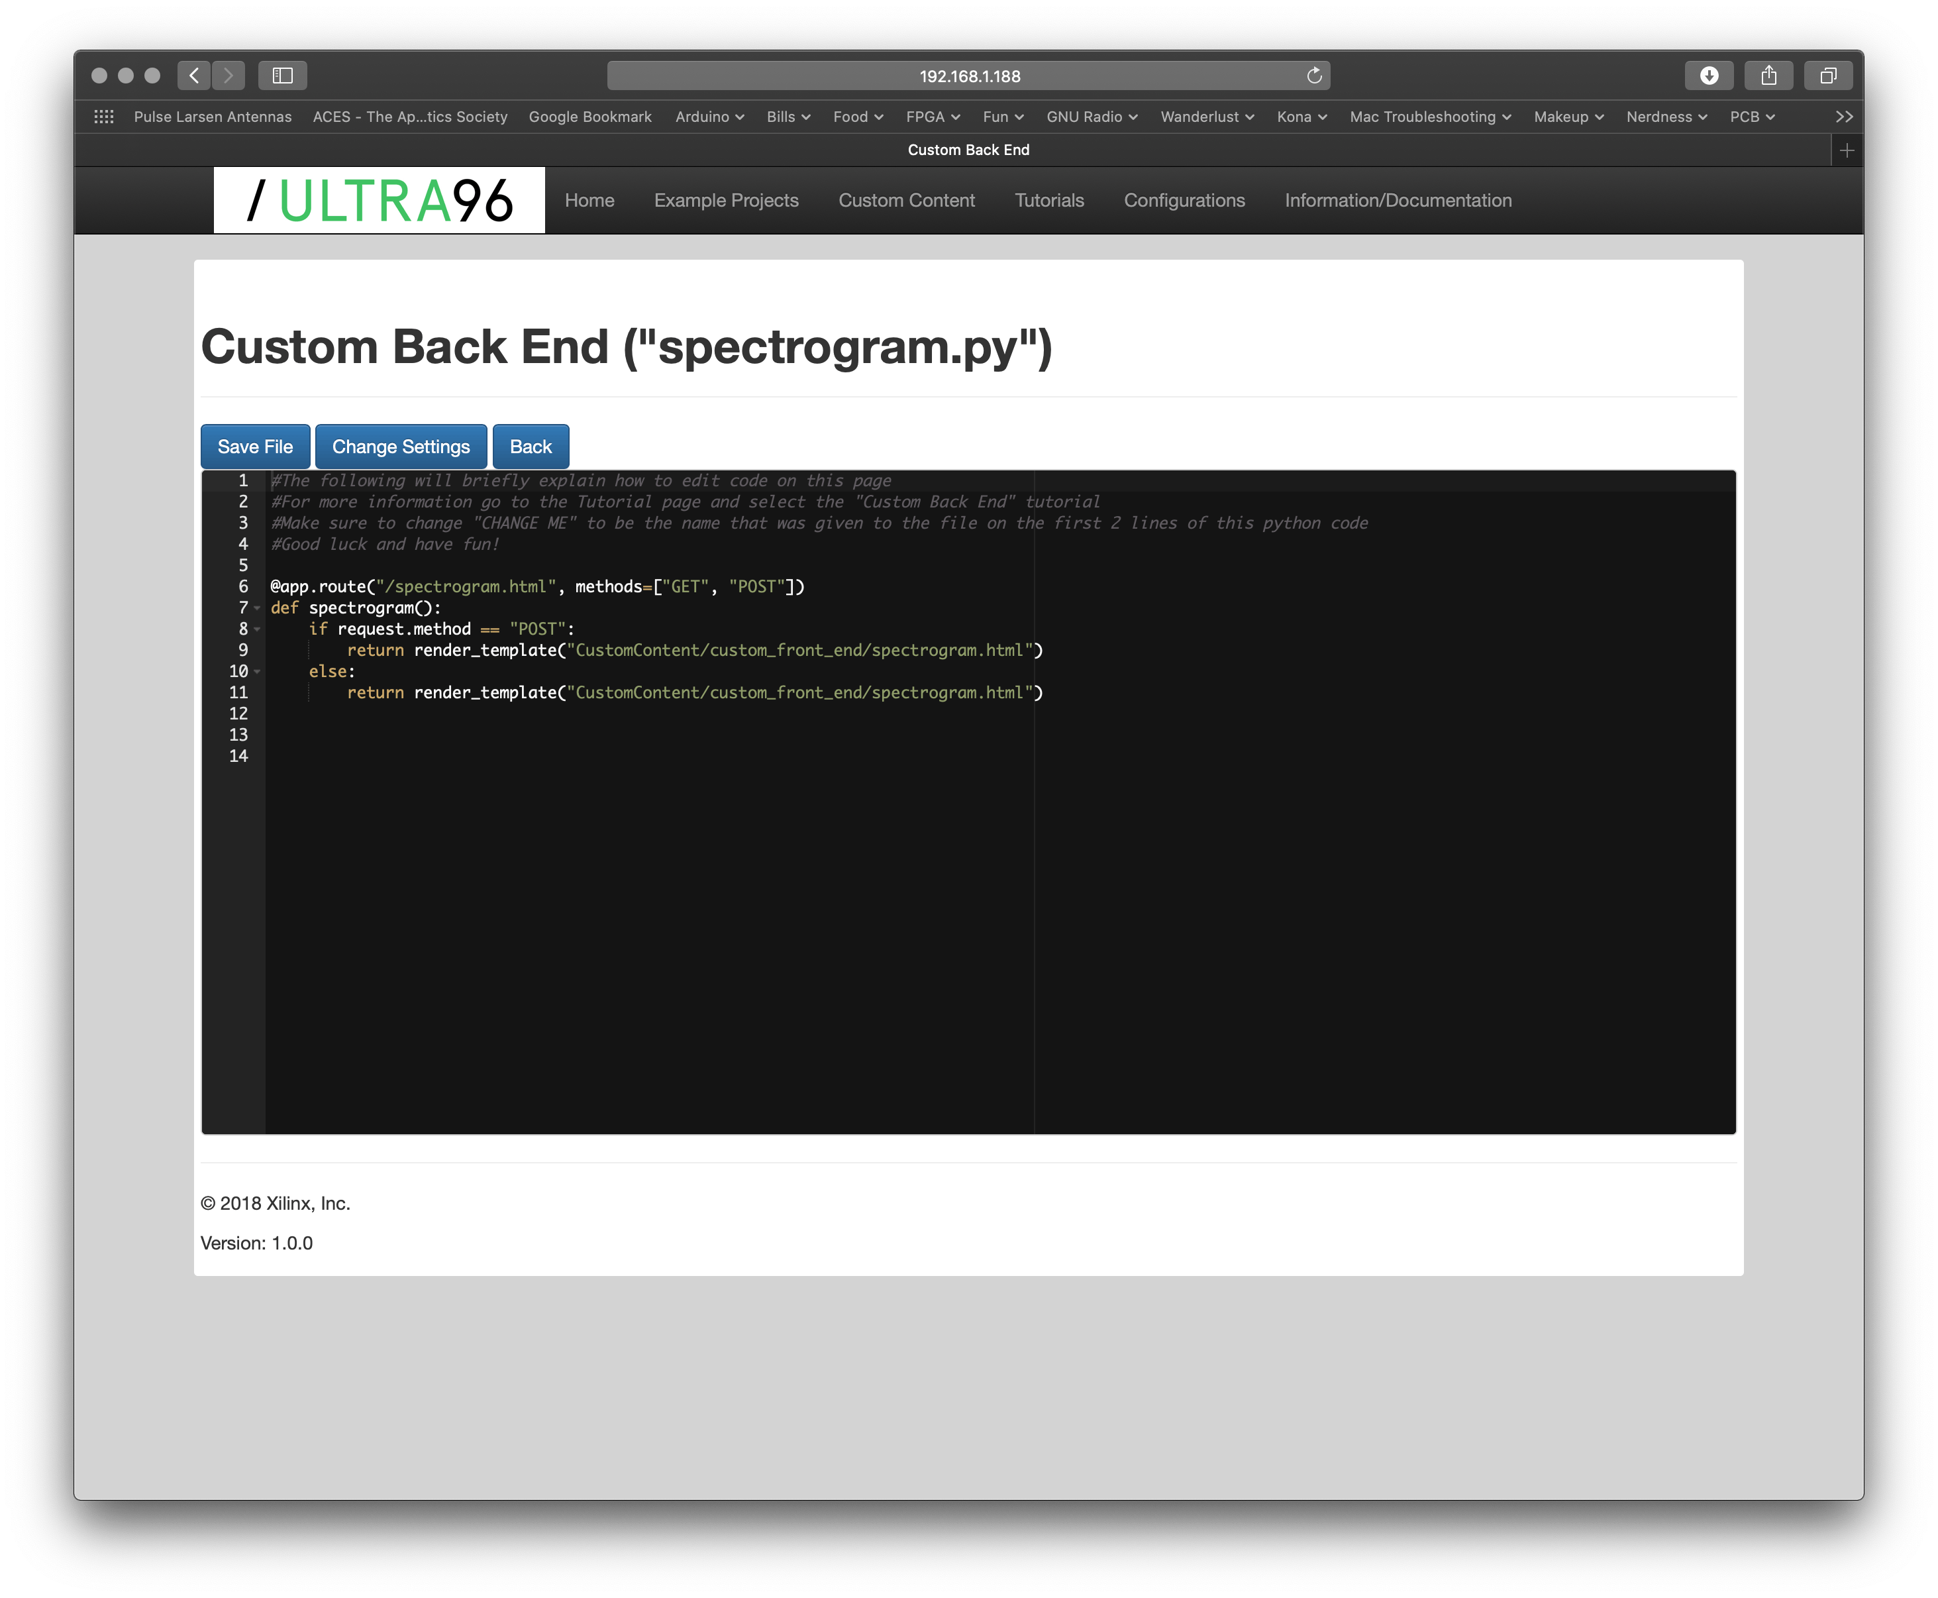Click the browser reload icon
The image size is (1938, 1598).
tap(1315, 74)
